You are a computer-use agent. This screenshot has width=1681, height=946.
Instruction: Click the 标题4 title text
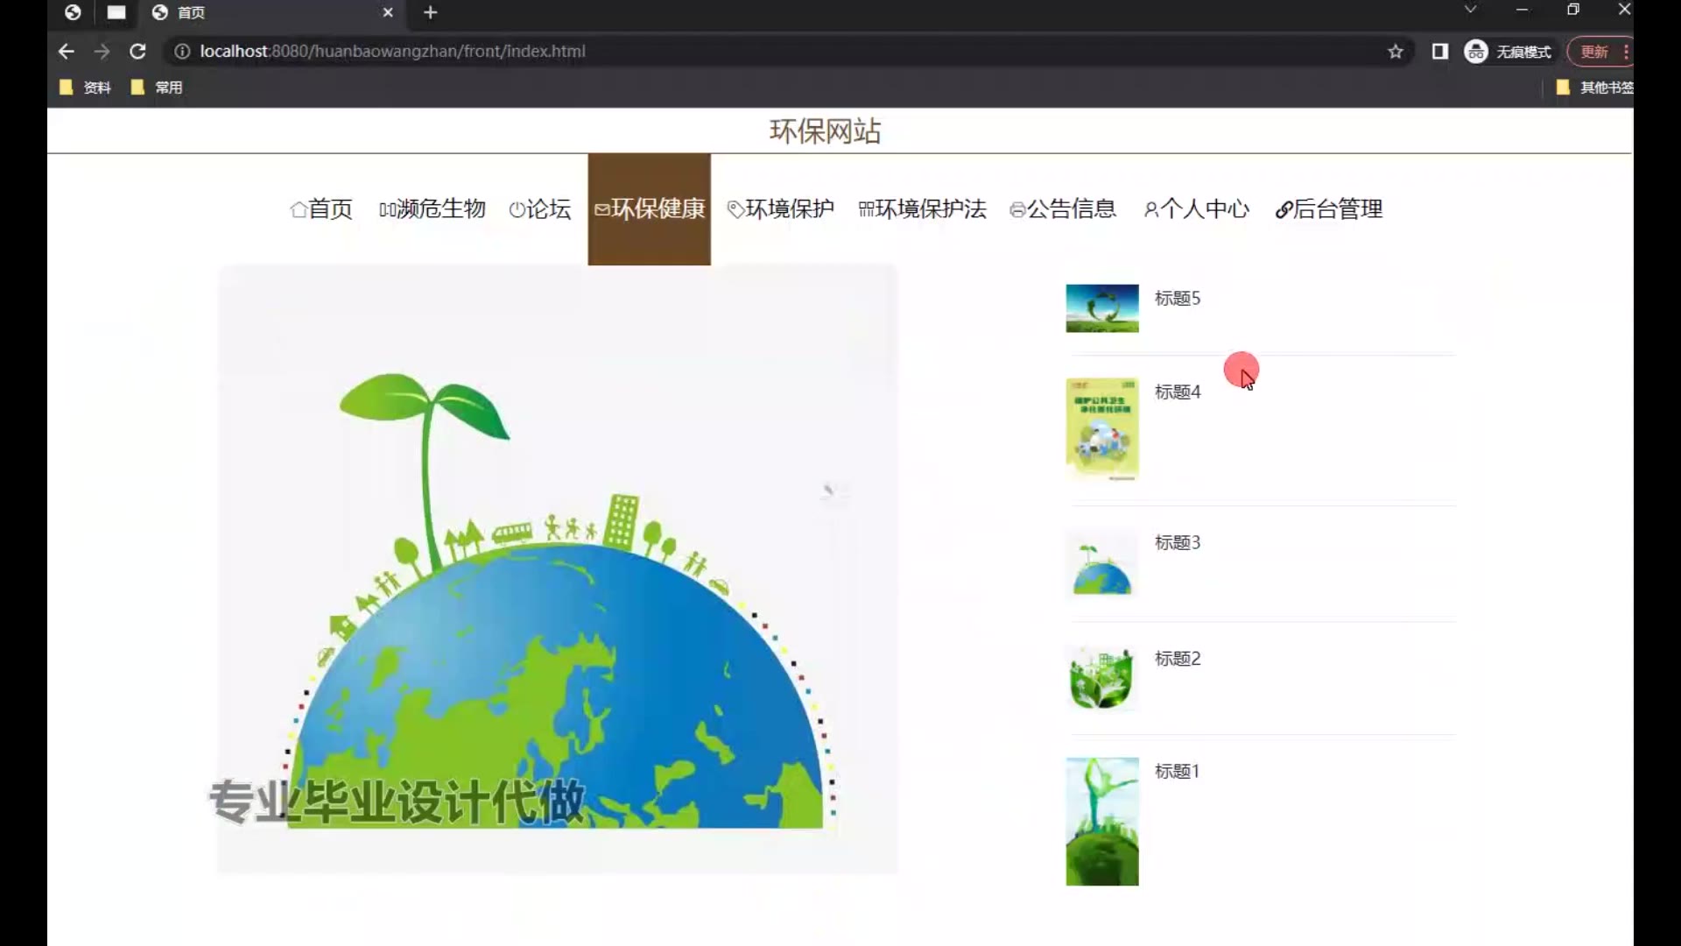[x=1178, y=392]
